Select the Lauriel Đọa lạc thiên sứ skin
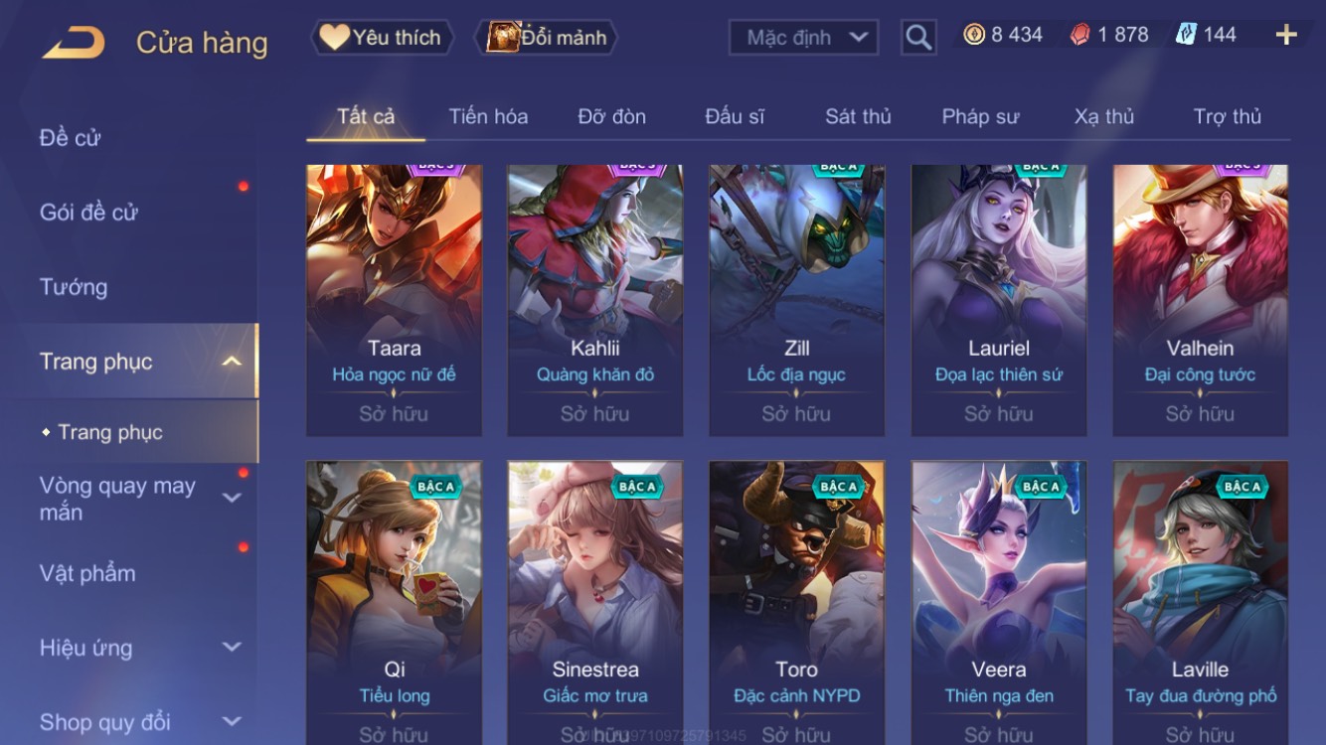The image size is (1326, 745). tap(999, 300)
